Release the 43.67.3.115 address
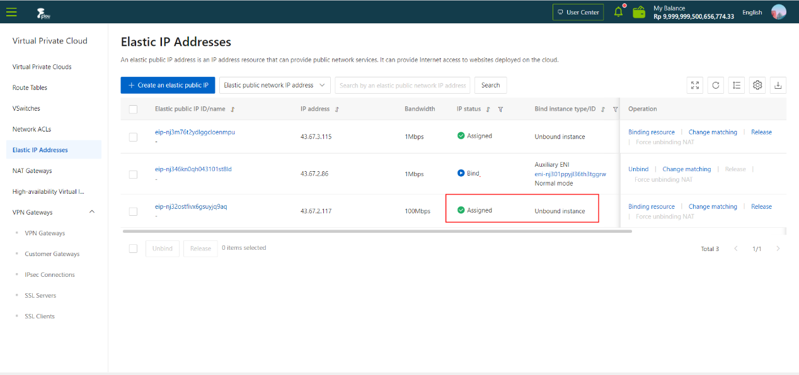 pyautogui.click(x=761, y=132)
